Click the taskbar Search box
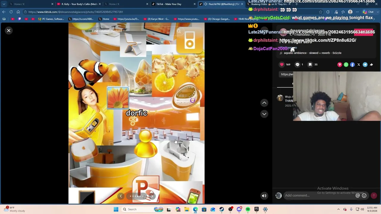 click(x=142, y=209)
